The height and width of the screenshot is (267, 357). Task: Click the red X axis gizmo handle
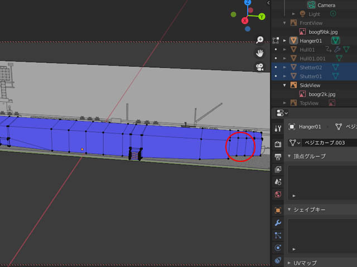pos(245,21)
